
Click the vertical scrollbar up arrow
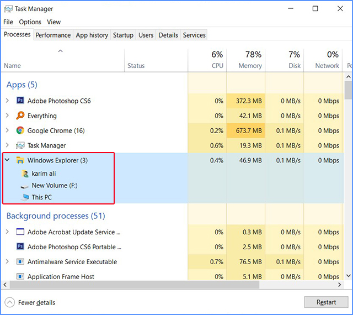(x=348, y=77)
